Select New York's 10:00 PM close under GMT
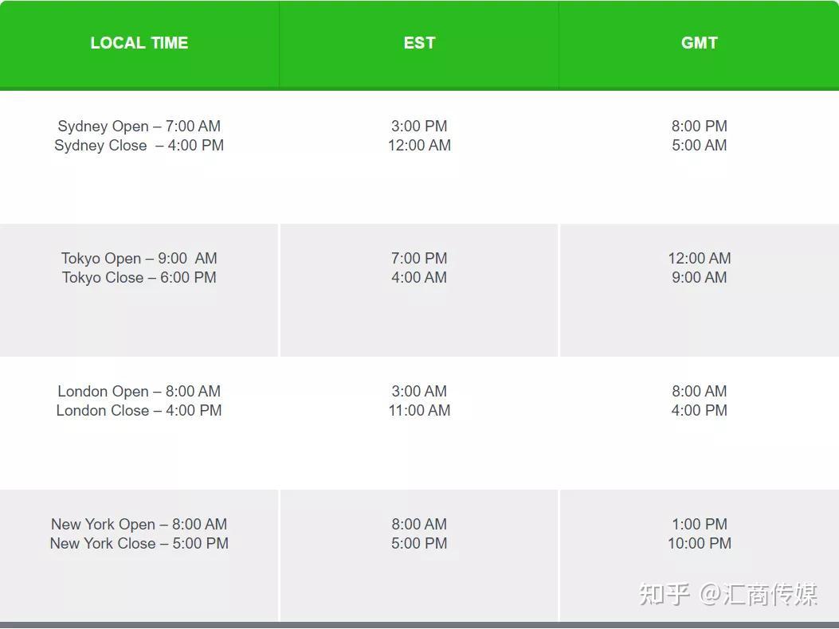Viewport: 839px width, 629px height. [x=699, y=544]
